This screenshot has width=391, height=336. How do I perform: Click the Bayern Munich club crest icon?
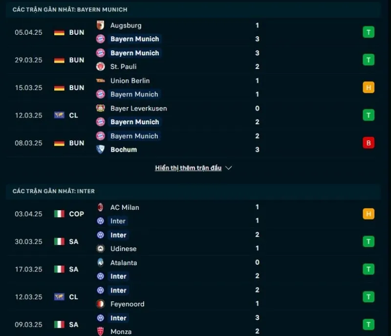[101, 39]
